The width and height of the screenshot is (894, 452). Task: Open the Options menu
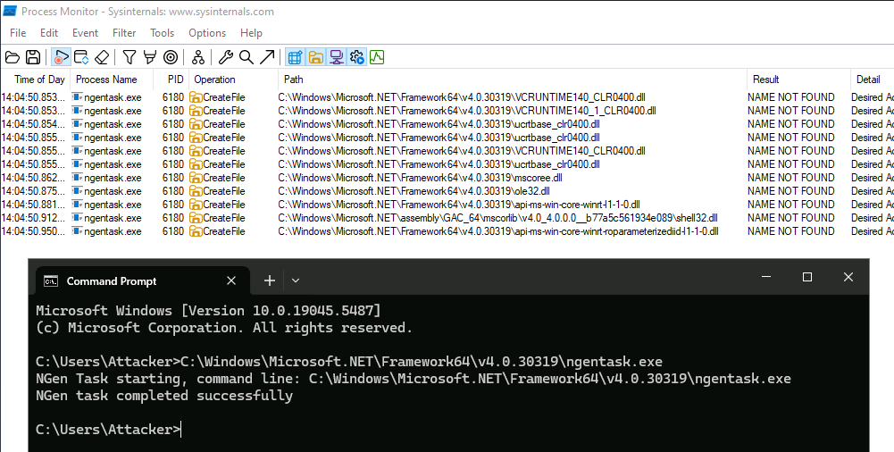point(207,33)
